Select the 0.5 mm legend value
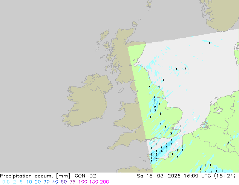 click(x=6, y=182)
